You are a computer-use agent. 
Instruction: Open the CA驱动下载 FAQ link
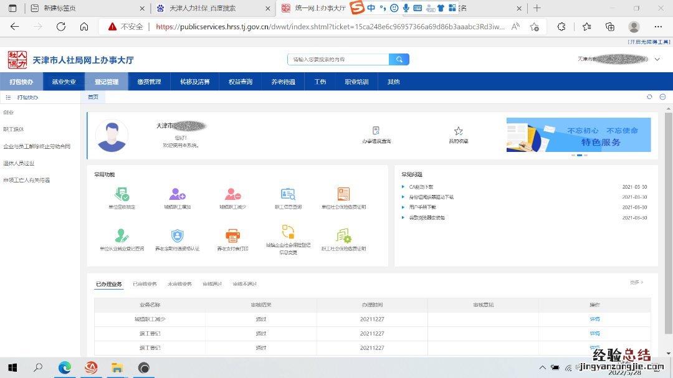pyautogui.click(x=421, y=187)
